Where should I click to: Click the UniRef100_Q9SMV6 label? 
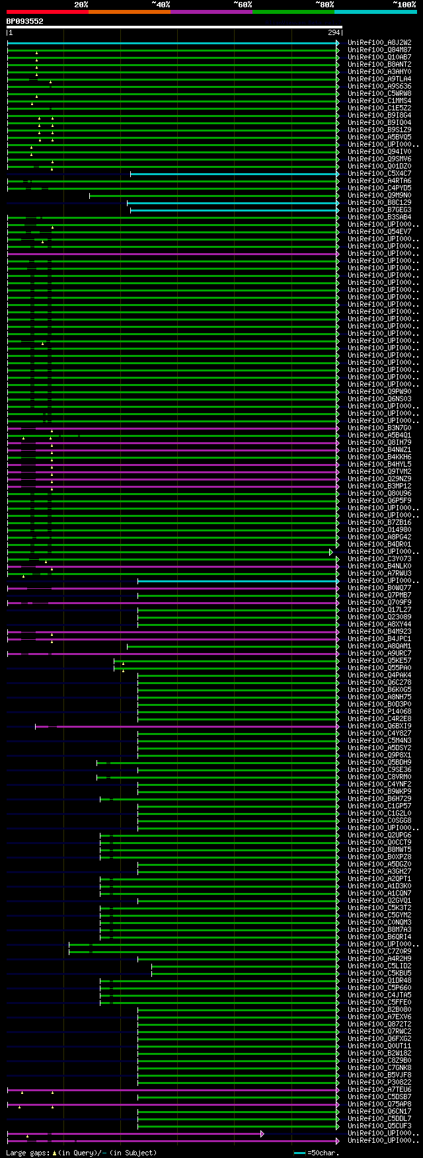click(379, 159)
